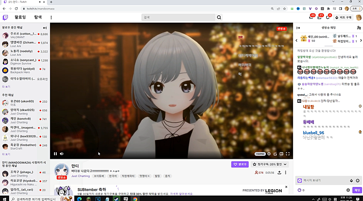Open the notifications inbox with 21 badge
Viewport: 363px width, 201px height.
pyautogui.click(x=319, y=17)
